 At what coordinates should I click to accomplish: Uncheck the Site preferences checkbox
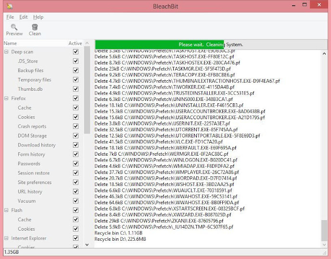coord(76,182)
